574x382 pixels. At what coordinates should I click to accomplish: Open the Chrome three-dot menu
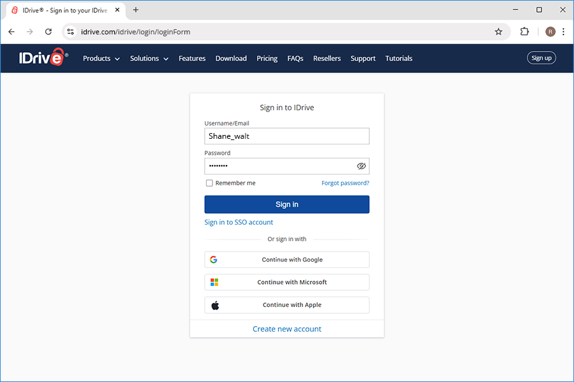coord(563,32)
